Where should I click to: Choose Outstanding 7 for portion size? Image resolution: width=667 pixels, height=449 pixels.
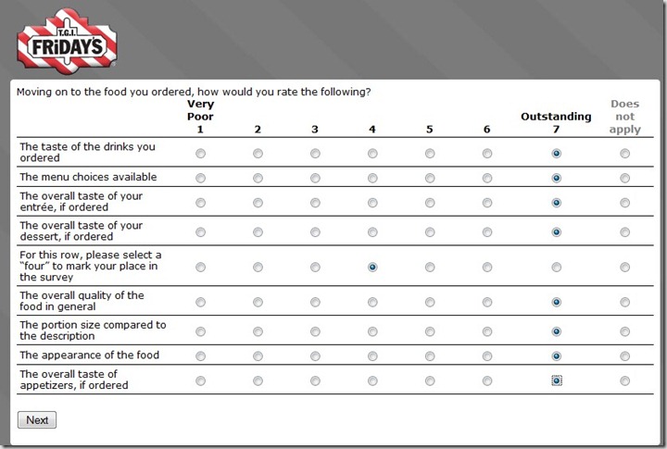tap(556, 331)
